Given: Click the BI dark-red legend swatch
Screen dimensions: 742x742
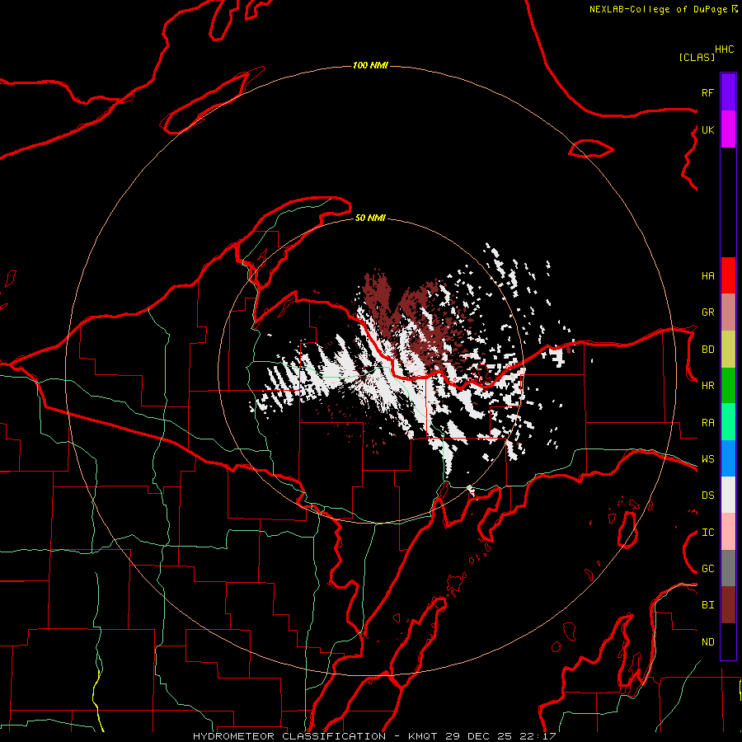Looking at the screenshot, I should (x=728, y=605).
